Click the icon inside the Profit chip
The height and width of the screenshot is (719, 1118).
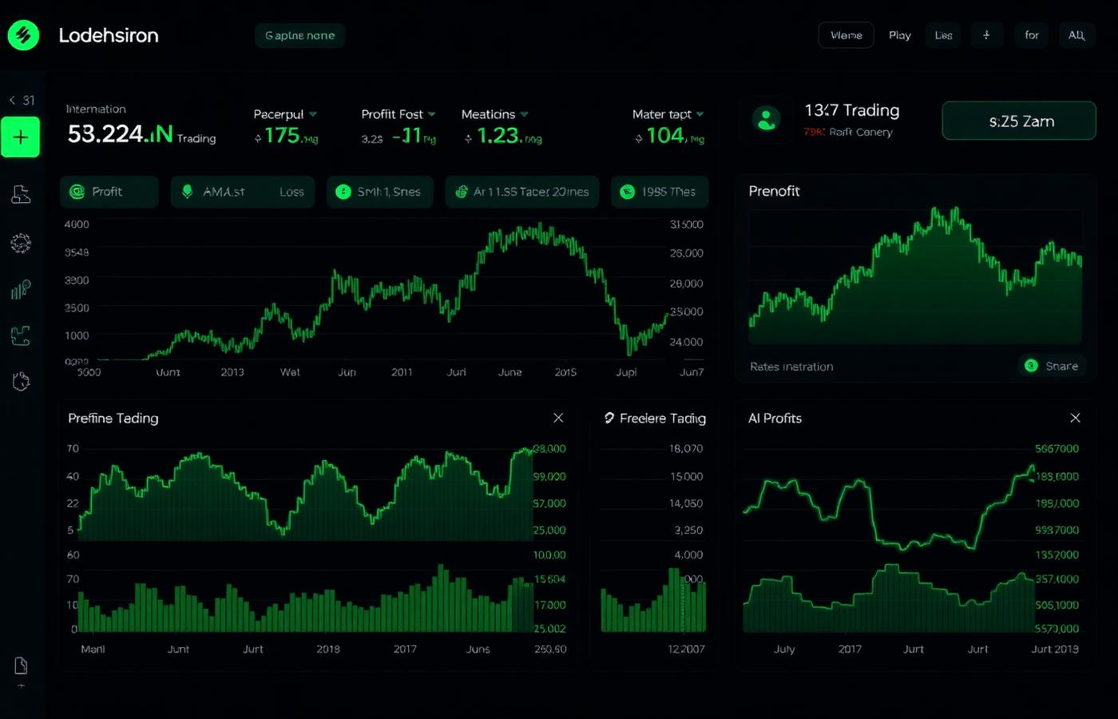pyautogui.click(x=77, y=192)
